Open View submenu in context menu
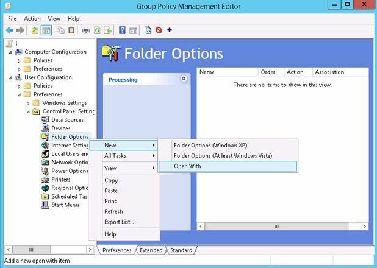The height and width of the screenshot is (268, 377). (124, 168)
